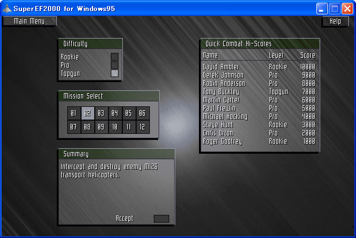Click mission 06 tile
The image size is (356, 238).
143,113
